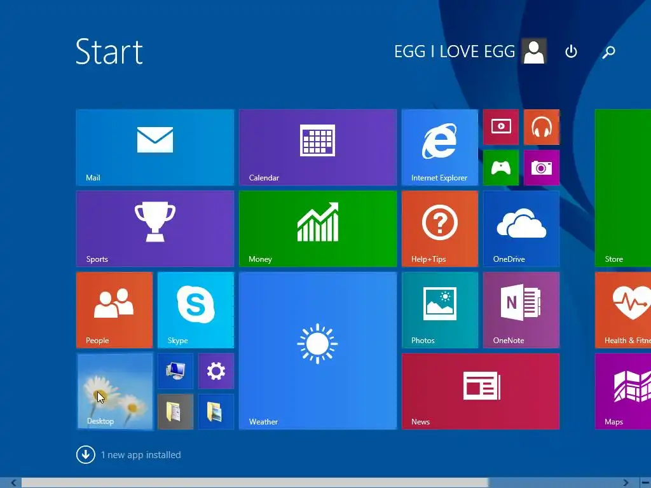Open the OneDrive tile
The width and height of the screenshot is (651, 488).
click(x=521, y=229)
